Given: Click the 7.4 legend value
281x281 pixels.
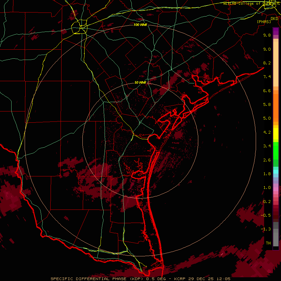Looking at the screenshot, I should [x=267, y=77].
